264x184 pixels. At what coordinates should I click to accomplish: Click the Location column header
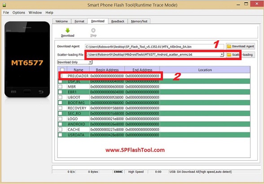click(205, 70)
